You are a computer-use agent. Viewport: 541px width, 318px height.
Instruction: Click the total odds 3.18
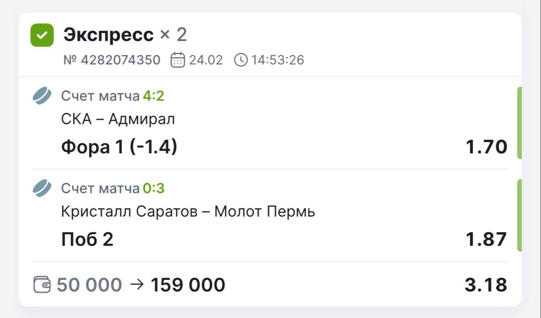tap(486, 285)
